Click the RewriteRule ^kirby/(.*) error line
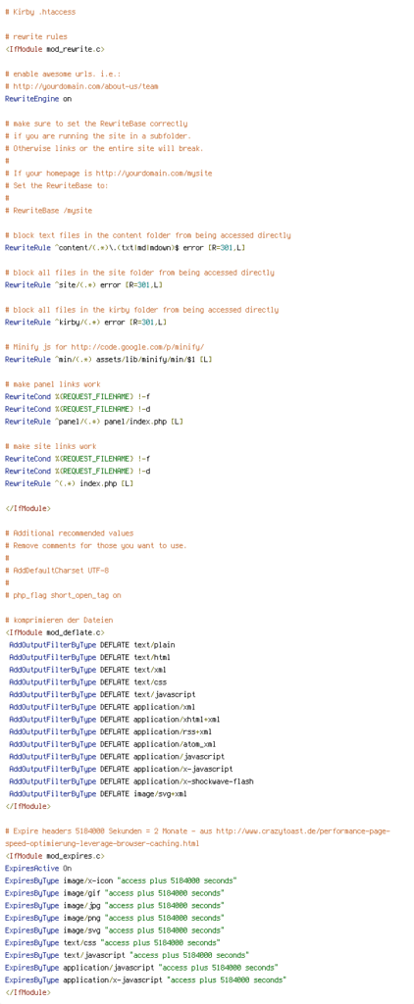 85,322
